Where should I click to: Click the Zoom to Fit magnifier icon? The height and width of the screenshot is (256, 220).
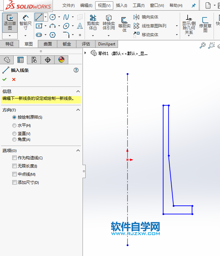point(203,45)
